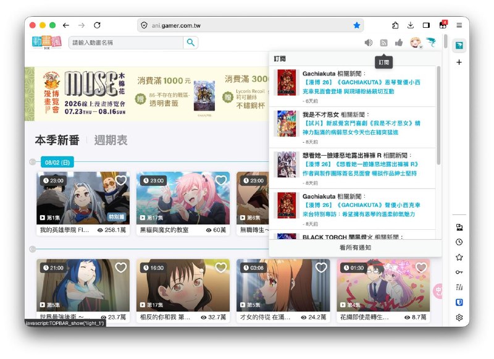The width and height of the screenshot is (494, 359).
Task: Click the ani.gamer.com.tw address bar
Action: pos(251,25)
